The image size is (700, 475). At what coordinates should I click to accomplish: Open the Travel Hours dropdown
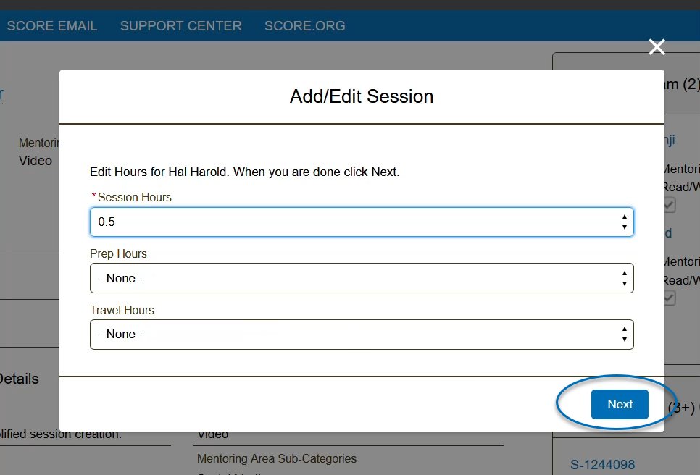362,334
